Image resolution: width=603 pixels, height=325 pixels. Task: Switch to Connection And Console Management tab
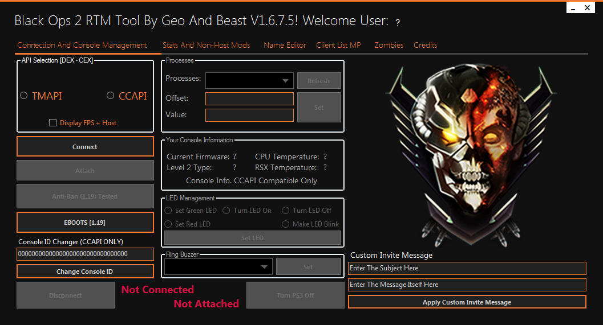(82, 46)
